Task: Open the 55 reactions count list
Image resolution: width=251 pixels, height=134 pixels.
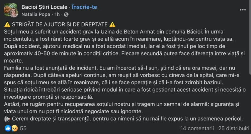Action: click(x=23, y=128)
